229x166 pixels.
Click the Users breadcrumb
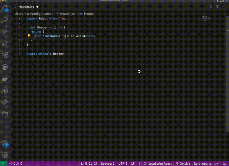[x=19, y=14]
